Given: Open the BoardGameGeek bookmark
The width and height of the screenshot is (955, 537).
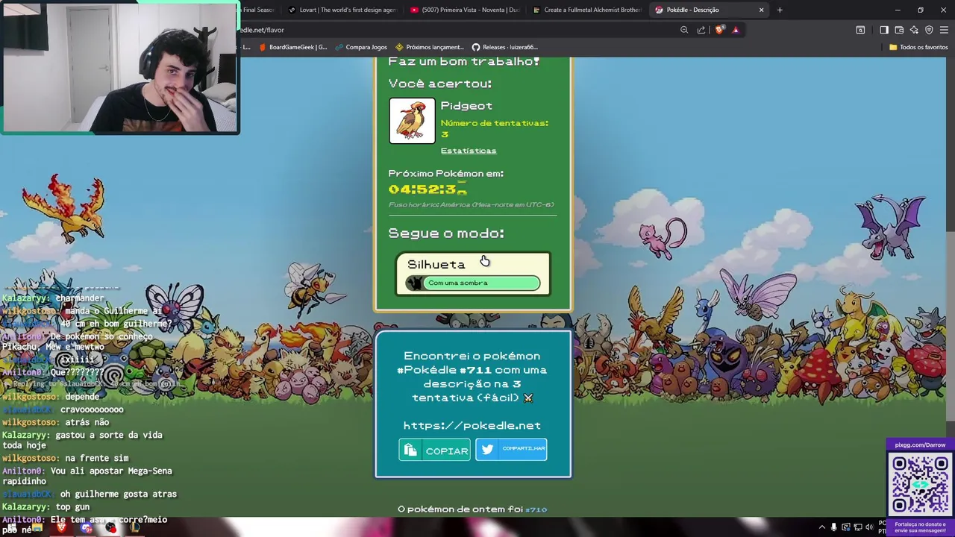Looking at the screenshot, I should point(292,47).
